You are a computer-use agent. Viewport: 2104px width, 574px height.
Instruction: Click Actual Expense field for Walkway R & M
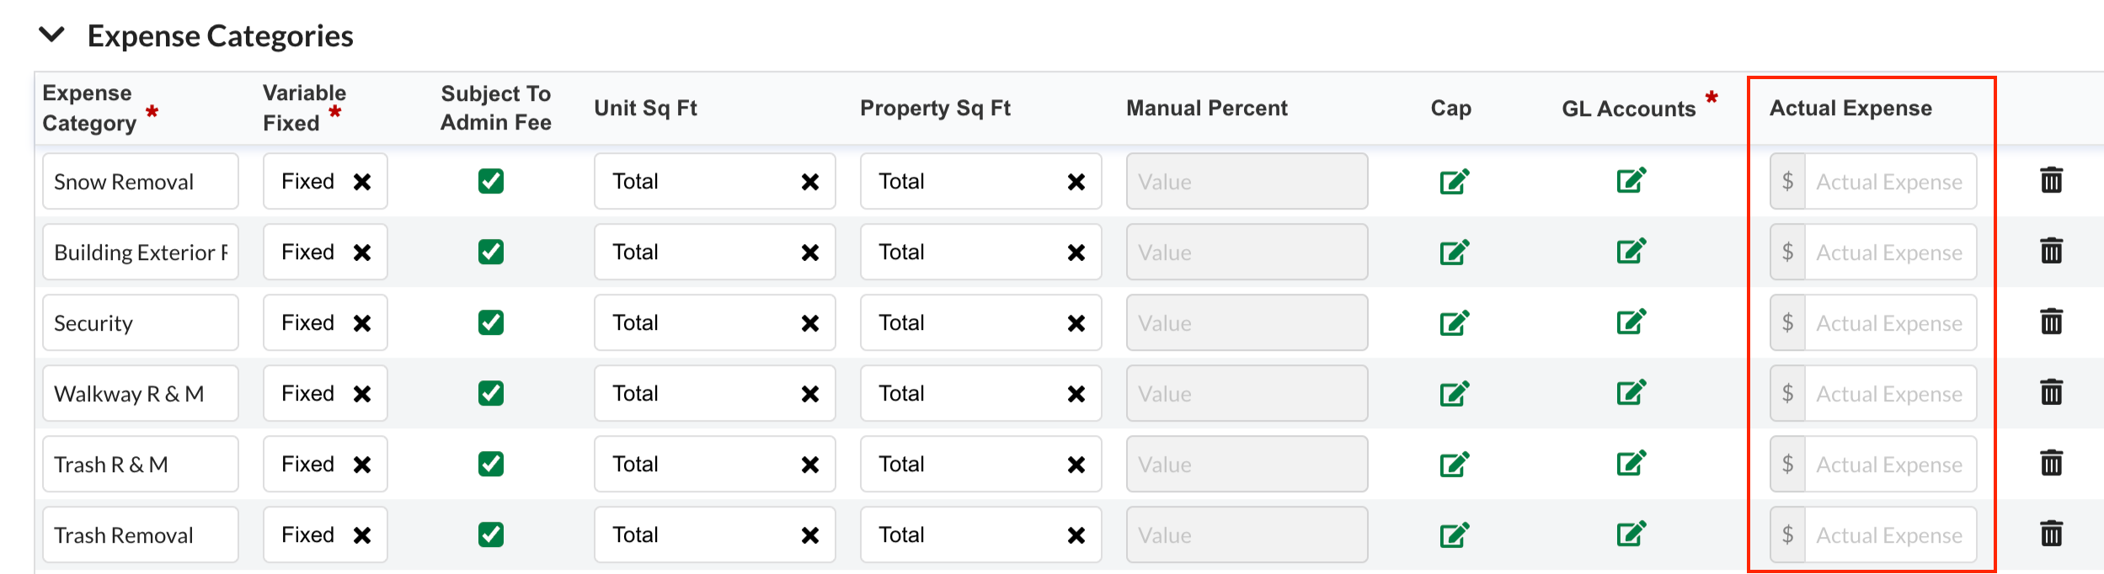pos(1890,393)
